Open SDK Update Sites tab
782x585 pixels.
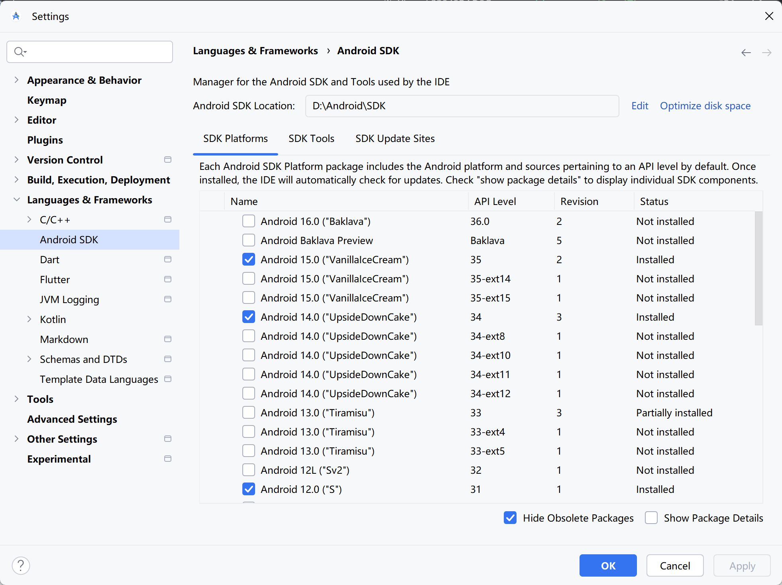coord(395,139)
